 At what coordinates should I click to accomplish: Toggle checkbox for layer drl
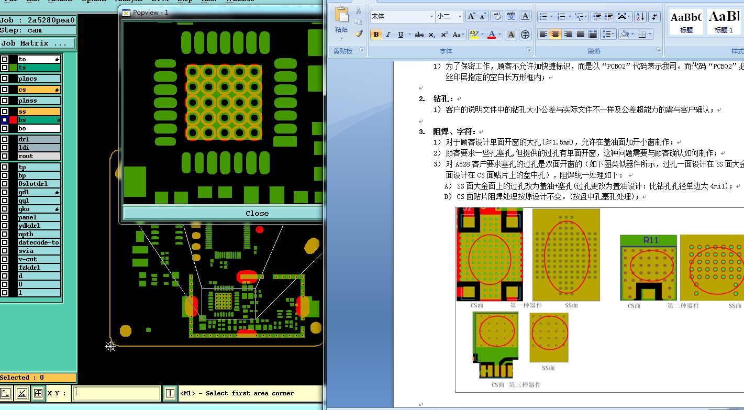point(5,139)
